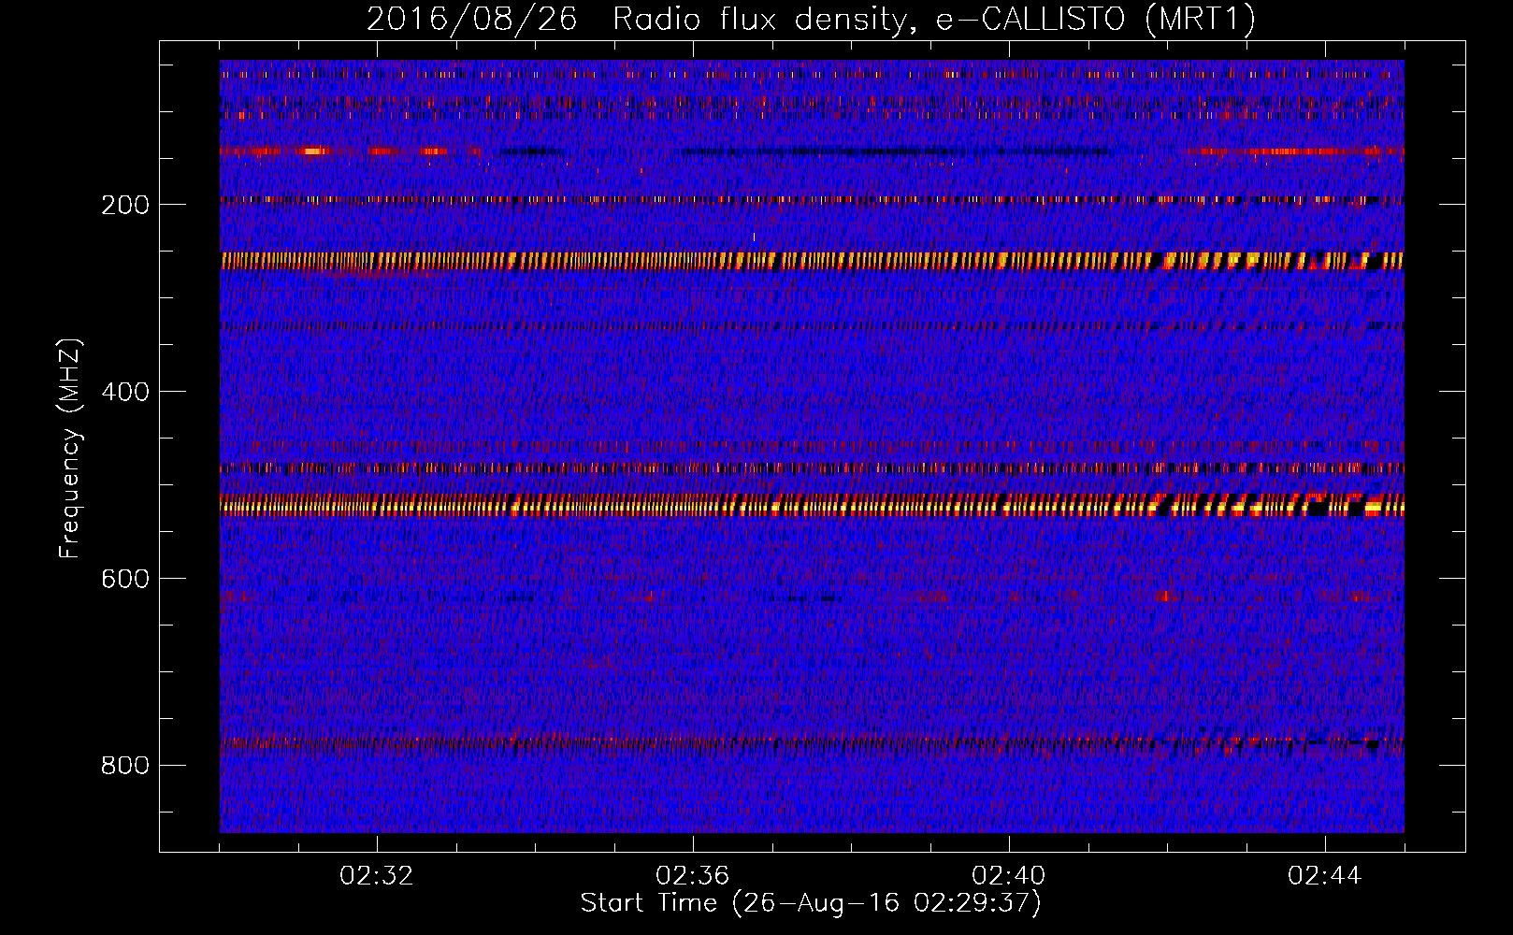This screenshot has height=935, width=1513.
Task: Click the 400 frequency tick label
Action: click(x=125, y=392)
